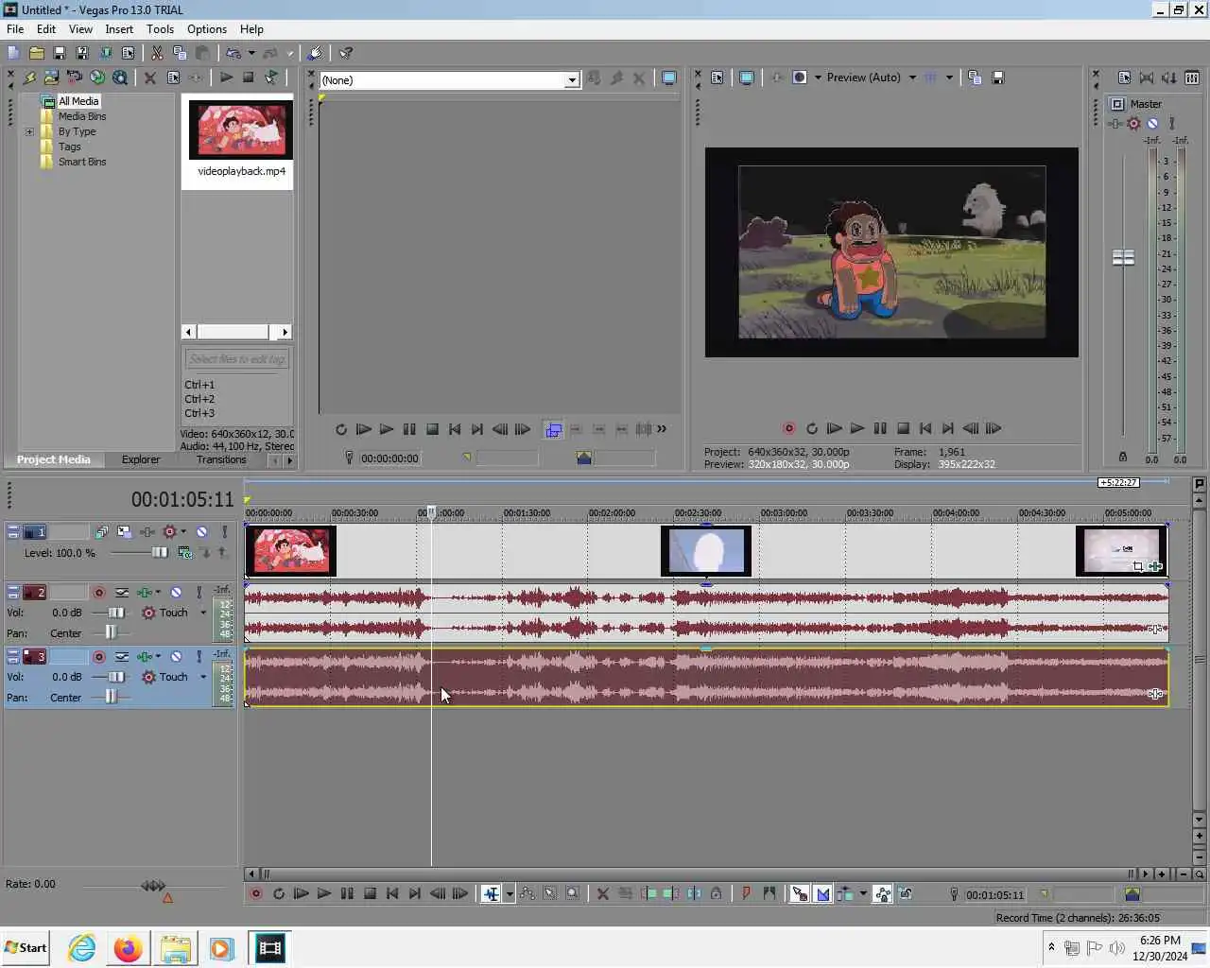
Task: Open editing tool dropdown arrow in toolbar
Action: tap(510, 893)
